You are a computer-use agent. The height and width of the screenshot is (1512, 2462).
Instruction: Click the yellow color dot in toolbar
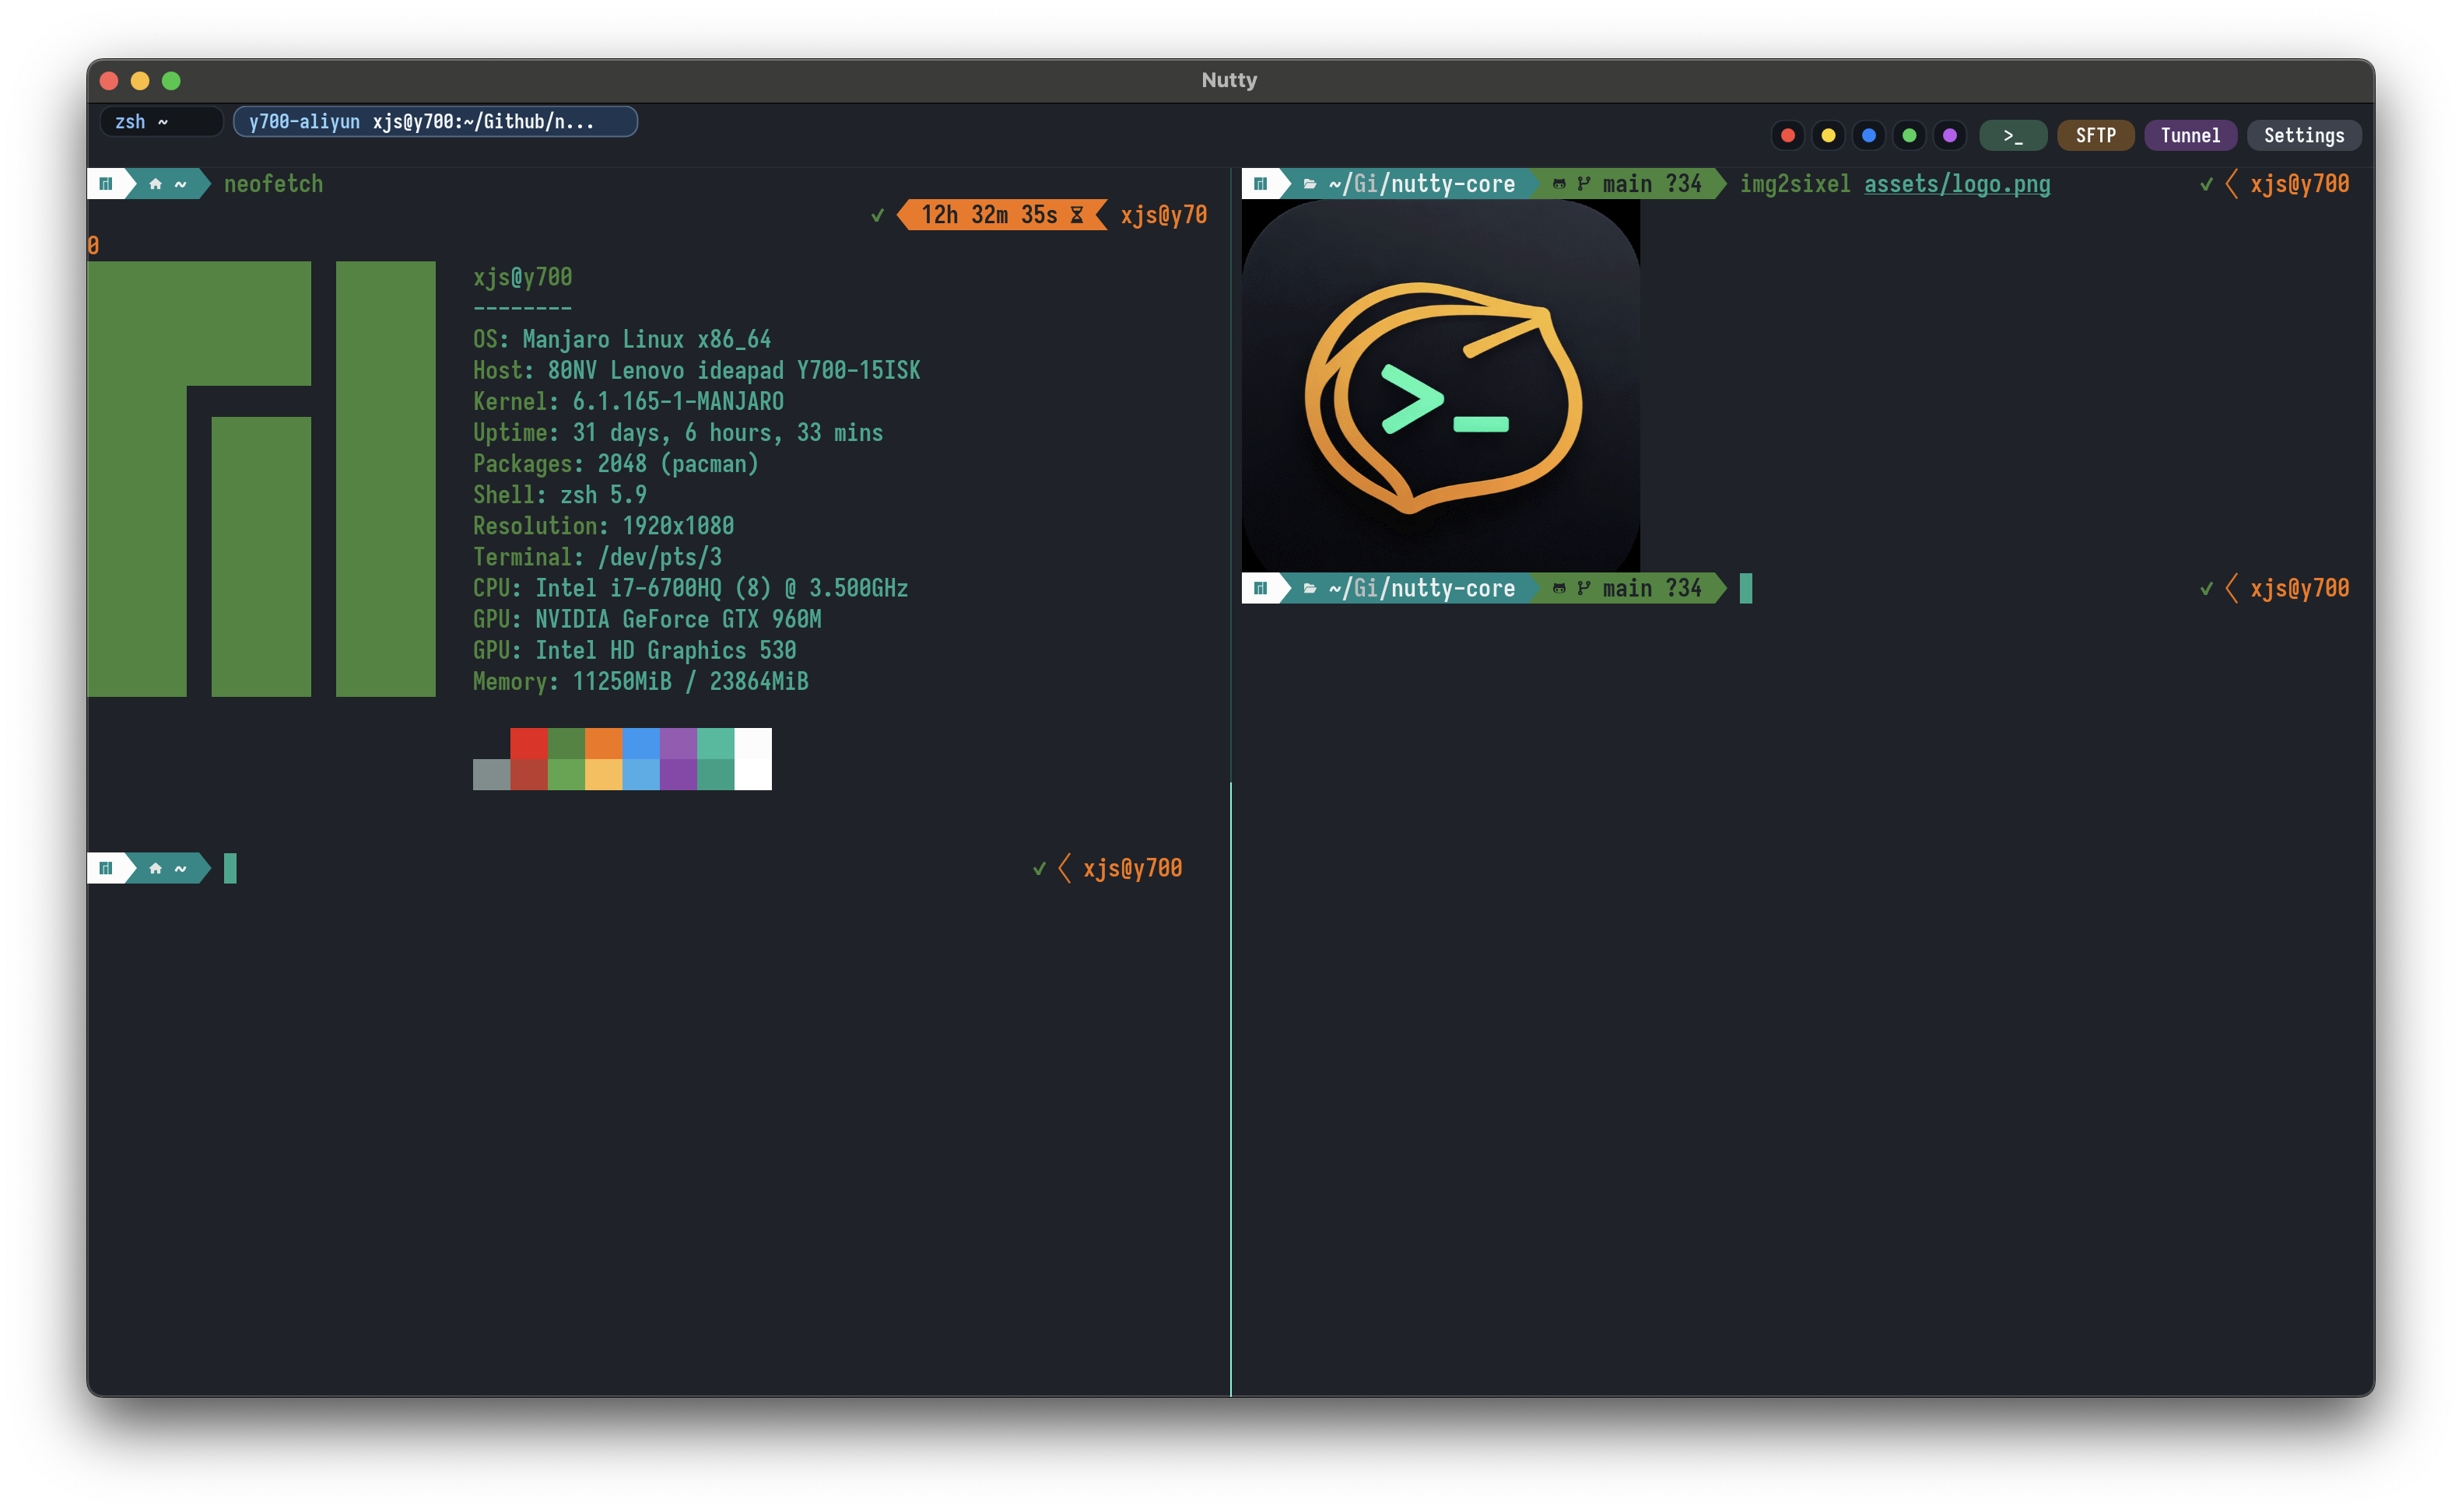tap(1828, 136)
